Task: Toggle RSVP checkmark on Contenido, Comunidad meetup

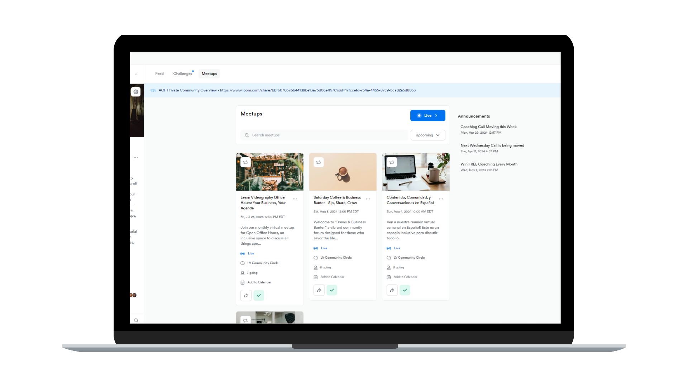Action: pos(405,290)
